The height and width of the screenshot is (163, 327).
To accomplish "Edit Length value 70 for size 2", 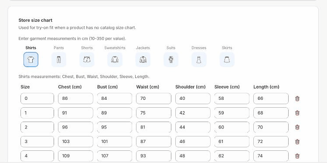I will coord(271,127).
